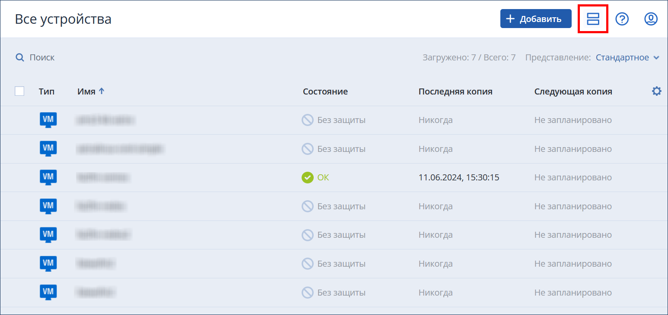The image size is (668, 315).
Task: Select the date 11.06.2024, 15:30:15 cell
Action: pos(459,177)
